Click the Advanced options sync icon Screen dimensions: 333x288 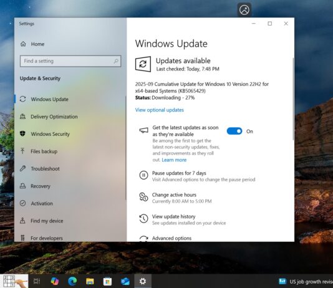(x=144, y=239)
